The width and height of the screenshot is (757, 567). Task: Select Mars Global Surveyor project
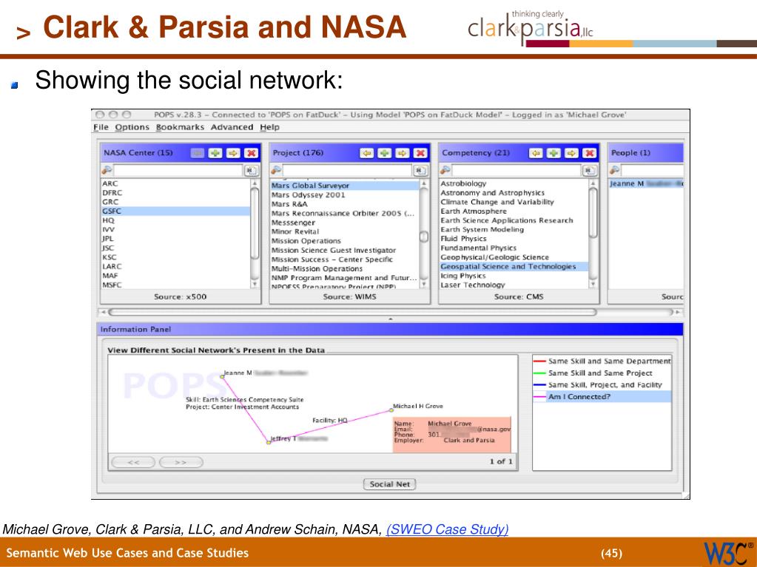(x=345, y=186)
